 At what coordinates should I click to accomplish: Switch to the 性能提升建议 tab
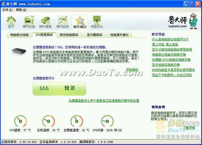pos(119,35)
